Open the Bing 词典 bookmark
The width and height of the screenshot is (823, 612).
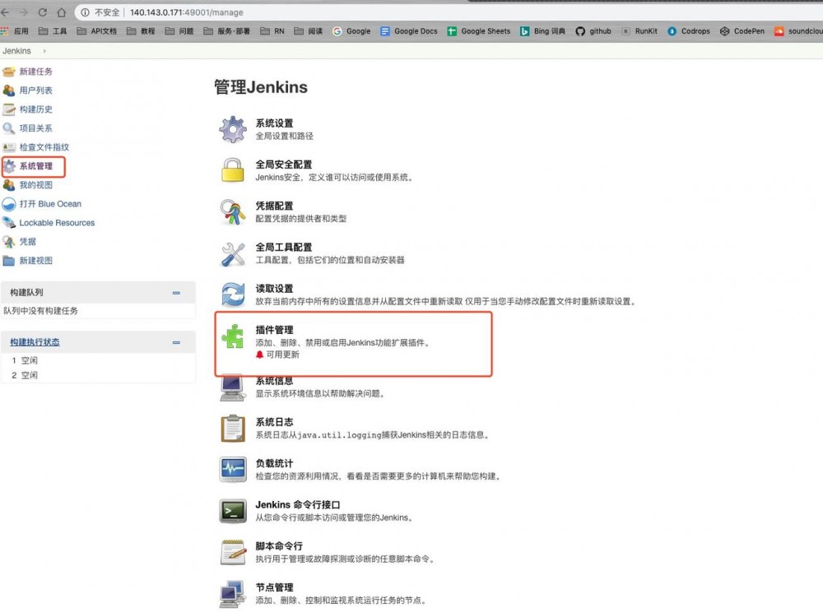(x=542, y=31)
